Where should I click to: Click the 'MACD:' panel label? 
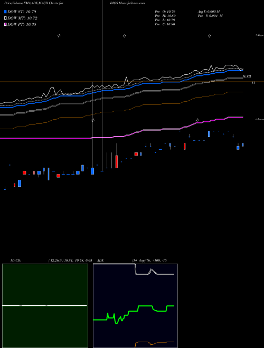point(16,260)
